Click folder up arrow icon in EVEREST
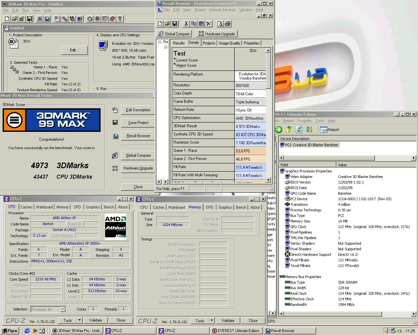418x335 pixels. tap(289, 130)
